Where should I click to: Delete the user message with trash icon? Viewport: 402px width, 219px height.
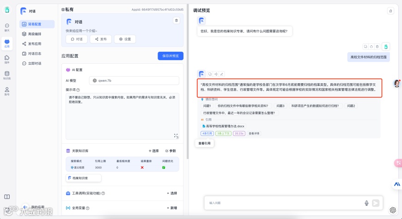tap(377, 46)
